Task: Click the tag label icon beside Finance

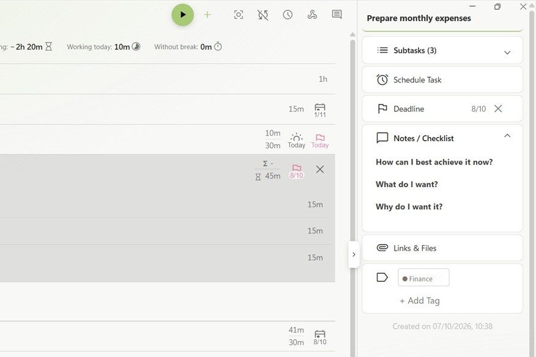Action: click(x=382, y=278)
